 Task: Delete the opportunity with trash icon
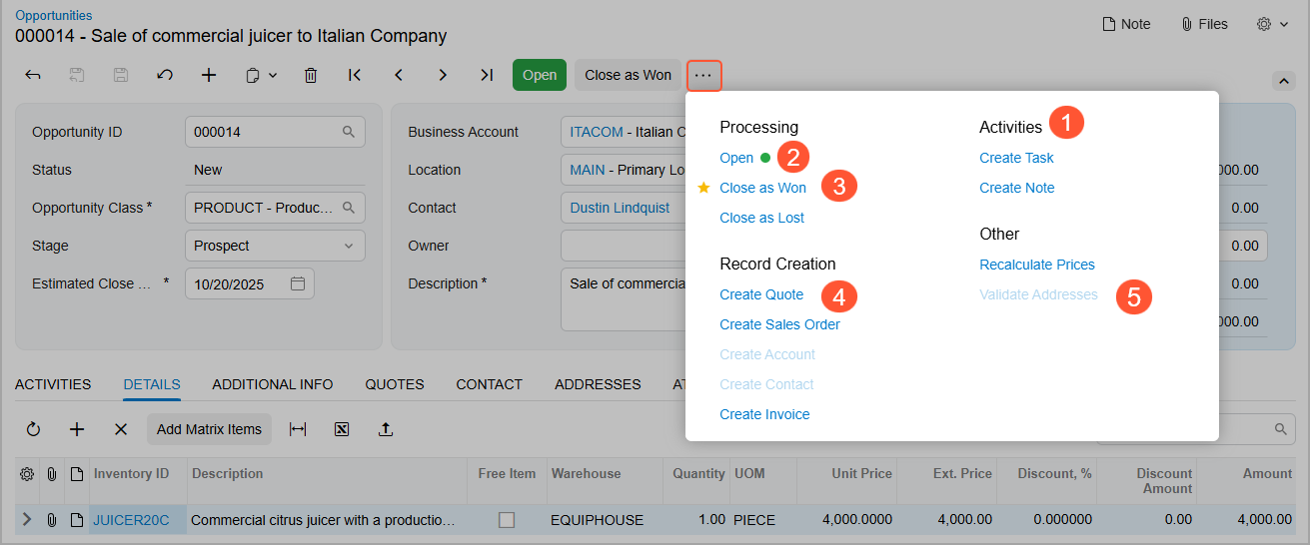point(311,75)
